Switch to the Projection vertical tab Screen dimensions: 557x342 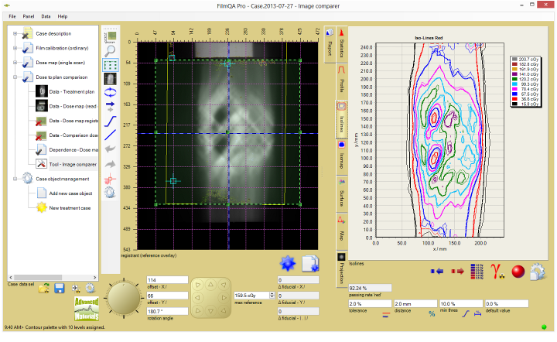point(342,268)
